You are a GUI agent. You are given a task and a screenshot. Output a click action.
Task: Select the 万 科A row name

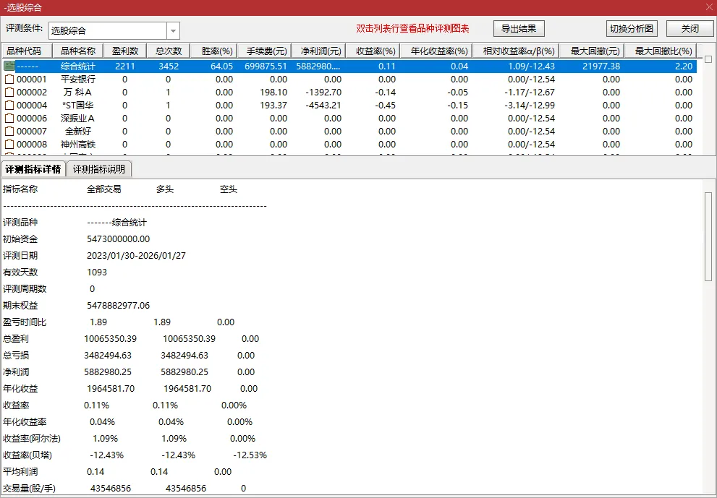click(x=78, y=93)
